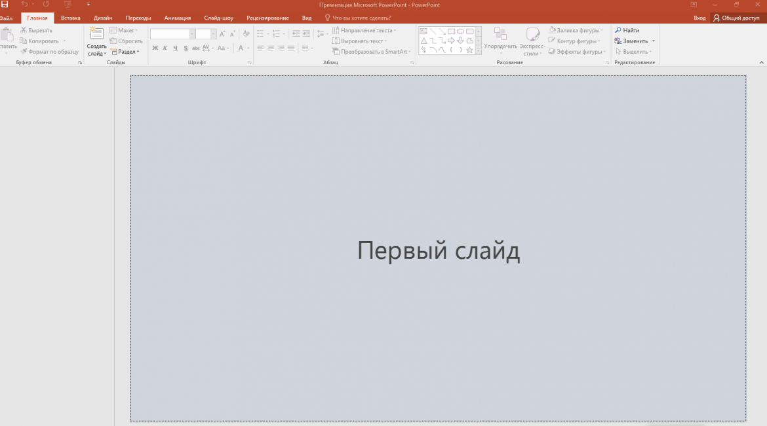
Task: Open Контур фигуры shape outline
Action: [x=574, y=41]
